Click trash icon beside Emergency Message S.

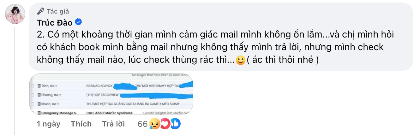(x=39, y=113)
